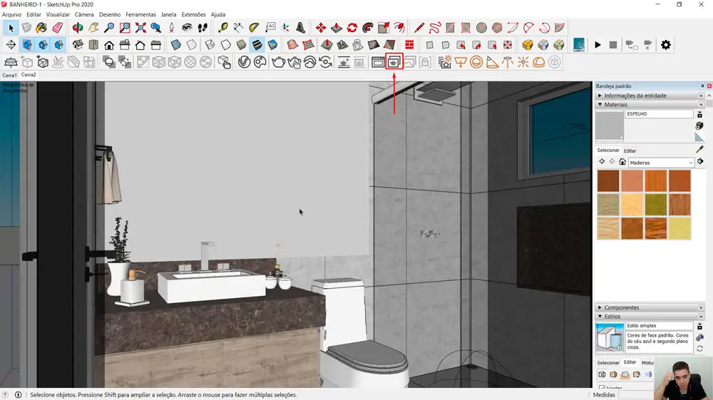This screenshot has height=400, width=713.
Task: Toggle Shaded face style
Action: 242,45
